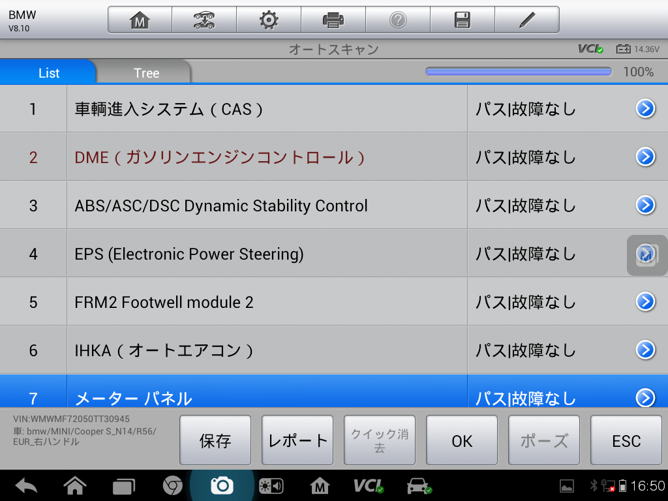The height and width of the screenshot is (501, 668).
Task: Click the ESC button
Action: pyautogui.click(x=626, y=440)
